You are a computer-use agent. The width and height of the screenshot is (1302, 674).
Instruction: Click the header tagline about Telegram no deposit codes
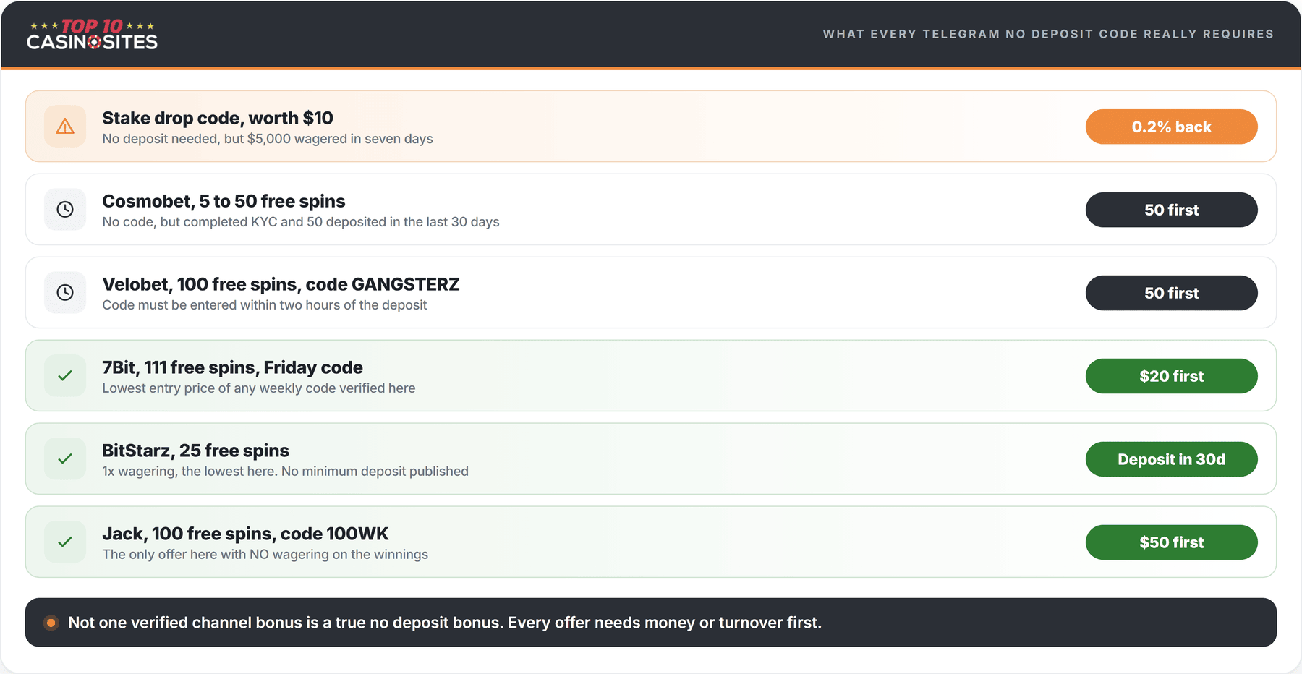(x=1048, y=34)
